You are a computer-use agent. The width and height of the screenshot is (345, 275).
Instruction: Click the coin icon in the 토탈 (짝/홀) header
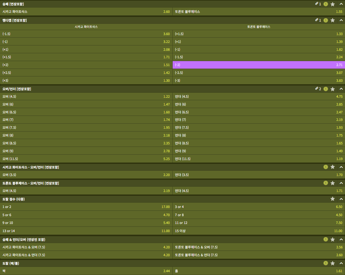[x=326, y=263]
